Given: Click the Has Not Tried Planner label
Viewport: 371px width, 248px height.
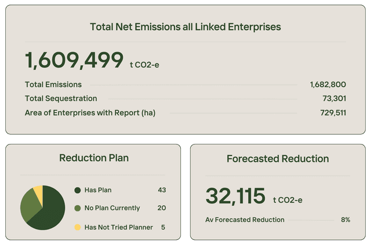Looking at the screenshot, I should point(118,227).
